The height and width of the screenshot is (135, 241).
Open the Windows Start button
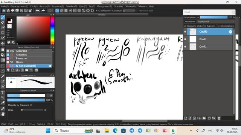(x=48, y=130)
